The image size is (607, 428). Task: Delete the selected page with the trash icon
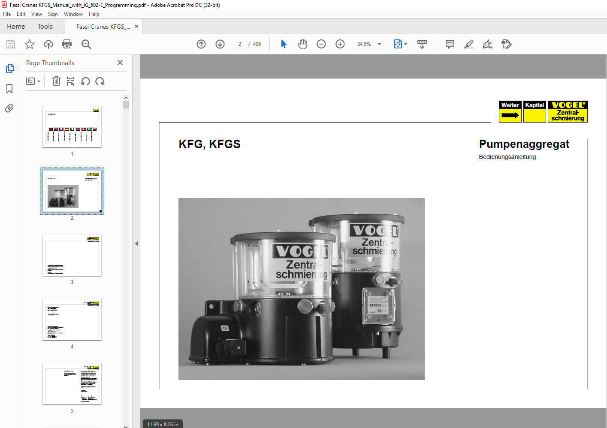pyautogui.click(x=56, y=81)
